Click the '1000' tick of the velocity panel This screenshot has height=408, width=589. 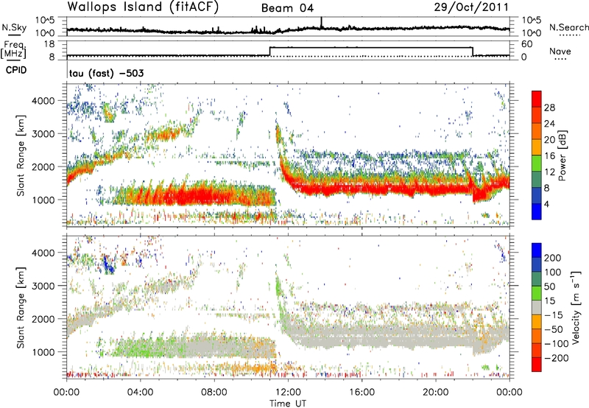click(x=43, y=351)
